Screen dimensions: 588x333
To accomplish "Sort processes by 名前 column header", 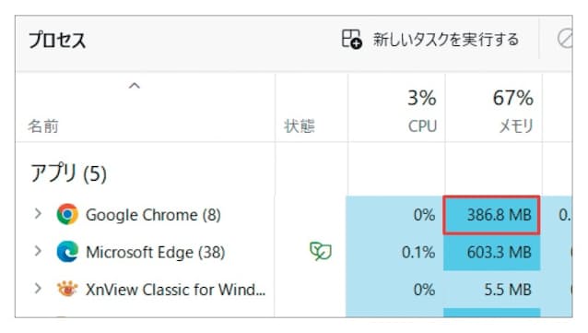I will [43, 126].
